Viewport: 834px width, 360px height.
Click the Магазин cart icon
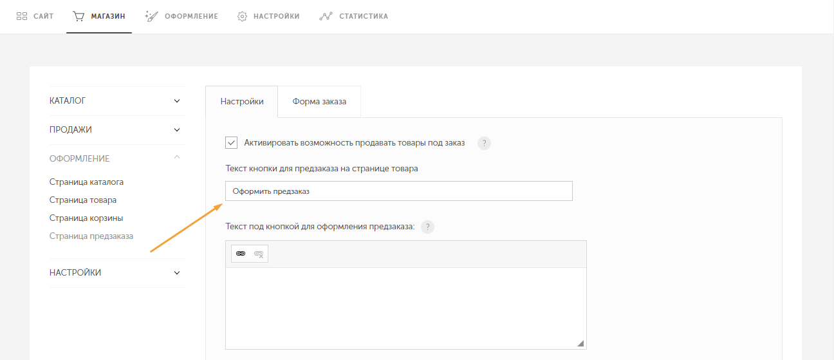(79, 16)
